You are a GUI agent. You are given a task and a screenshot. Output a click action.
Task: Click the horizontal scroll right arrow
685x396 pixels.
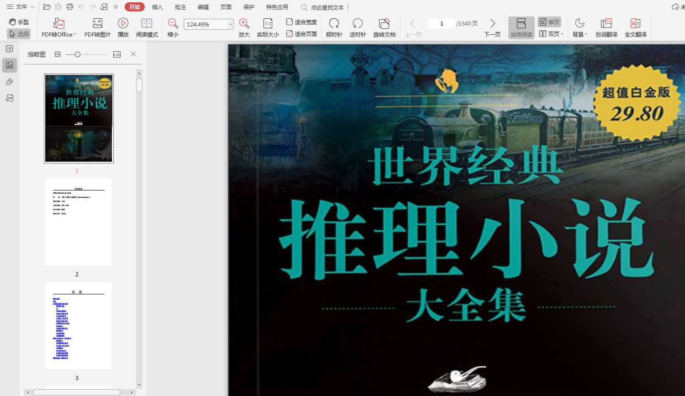coord(132,392)
